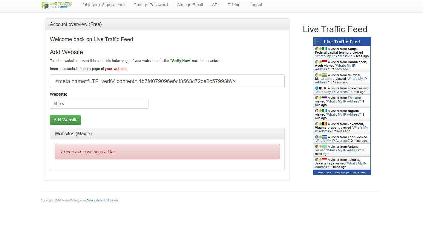Open 'What's My IP Address?' link in Abuja row

[332, 56]
